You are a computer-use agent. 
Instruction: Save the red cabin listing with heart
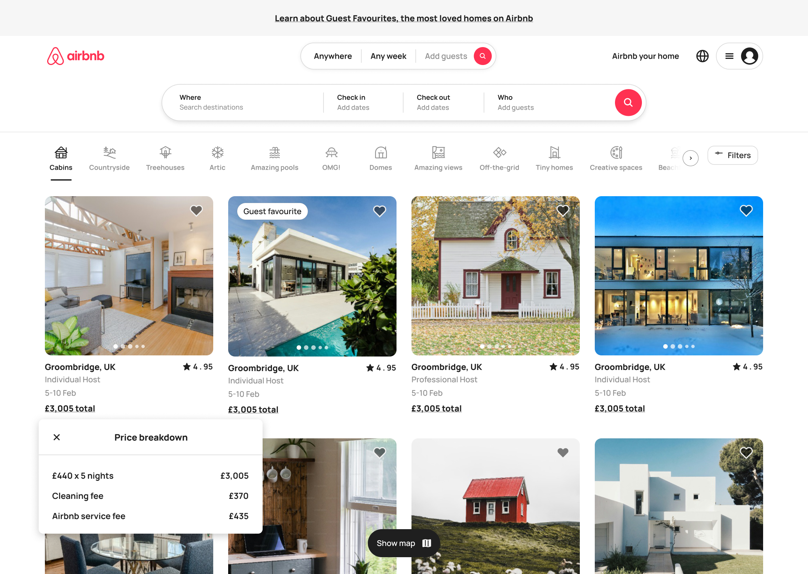(x=563, y=453)
